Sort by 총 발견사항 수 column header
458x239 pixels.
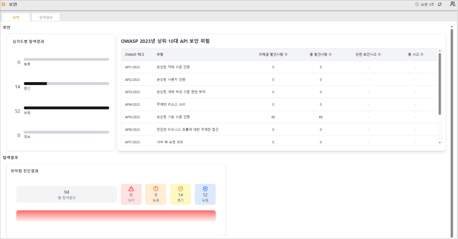[x=321, y=54]
